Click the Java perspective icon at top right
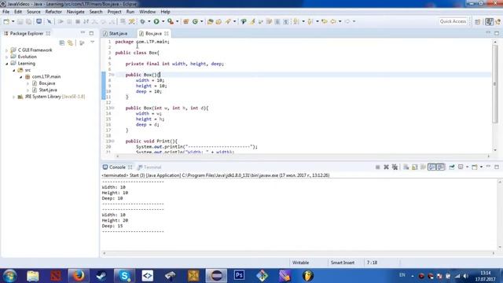This screenshot has height=283, width=503. coord(489,21)
